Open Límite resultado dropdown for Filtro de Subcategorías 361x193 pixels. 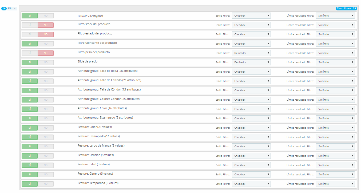click(x=335, y=16)
